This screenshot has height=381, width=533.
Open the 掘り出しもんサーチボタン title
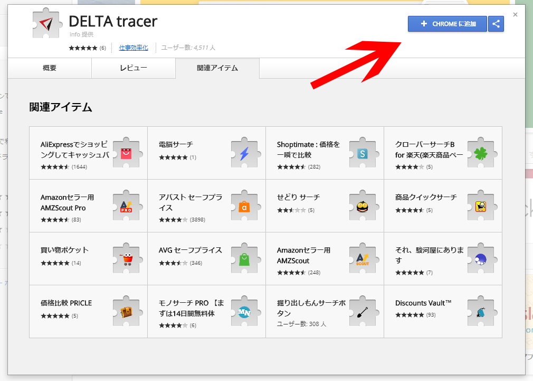(311, 308)
